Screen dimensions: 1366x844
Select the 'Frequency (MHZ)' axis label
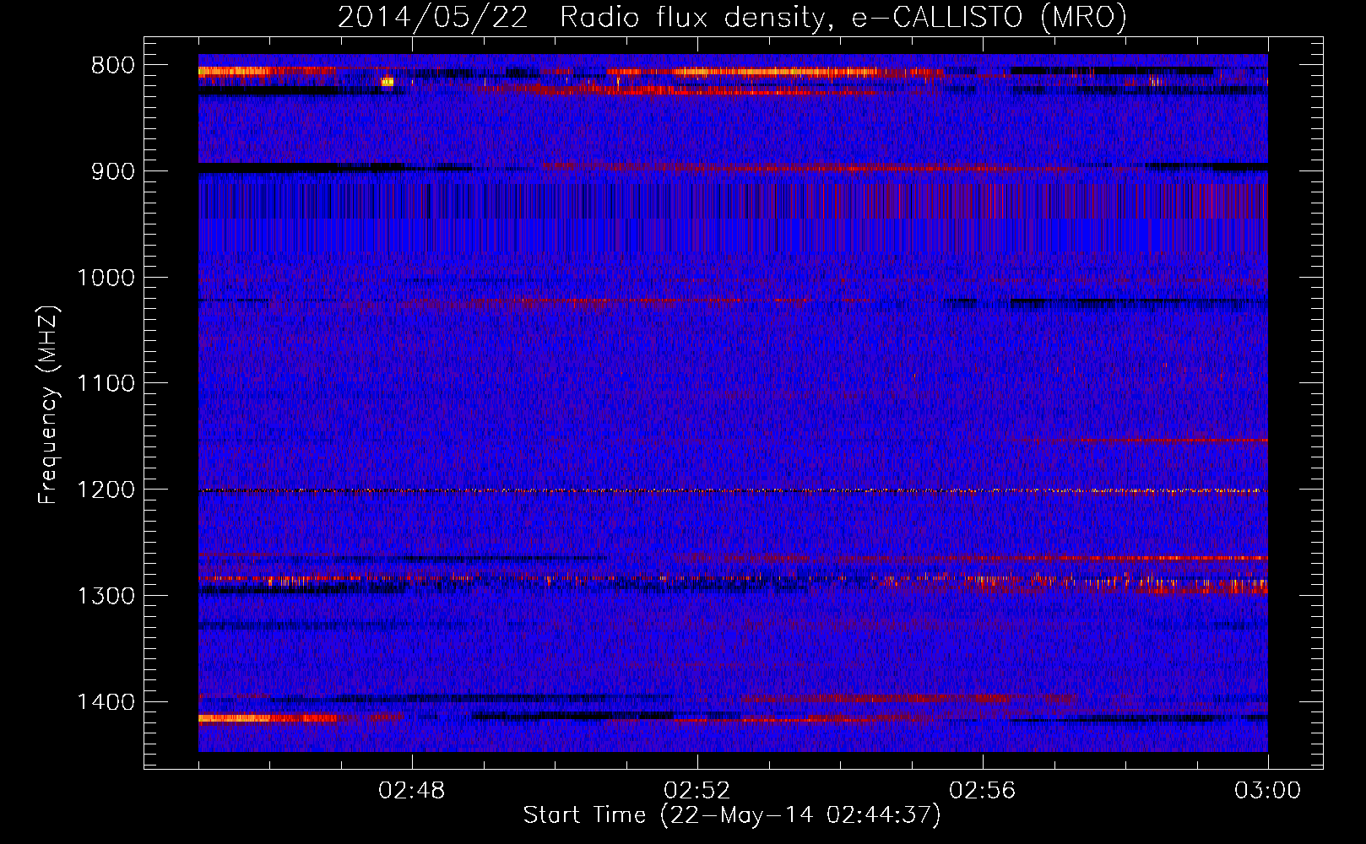click(x=48, y=405)
